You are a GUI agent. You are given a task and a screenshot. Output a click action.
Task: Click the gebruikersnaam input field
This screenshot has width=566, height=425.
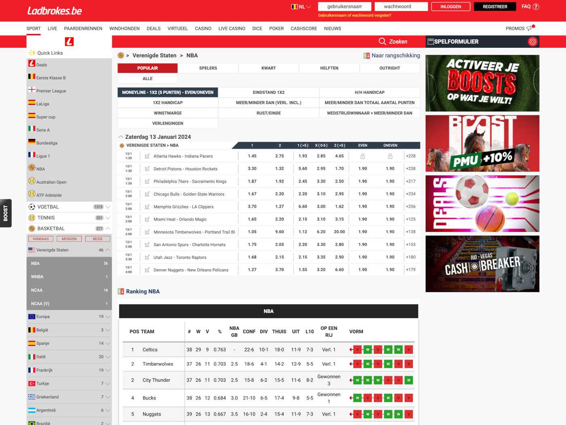(344, 6)
